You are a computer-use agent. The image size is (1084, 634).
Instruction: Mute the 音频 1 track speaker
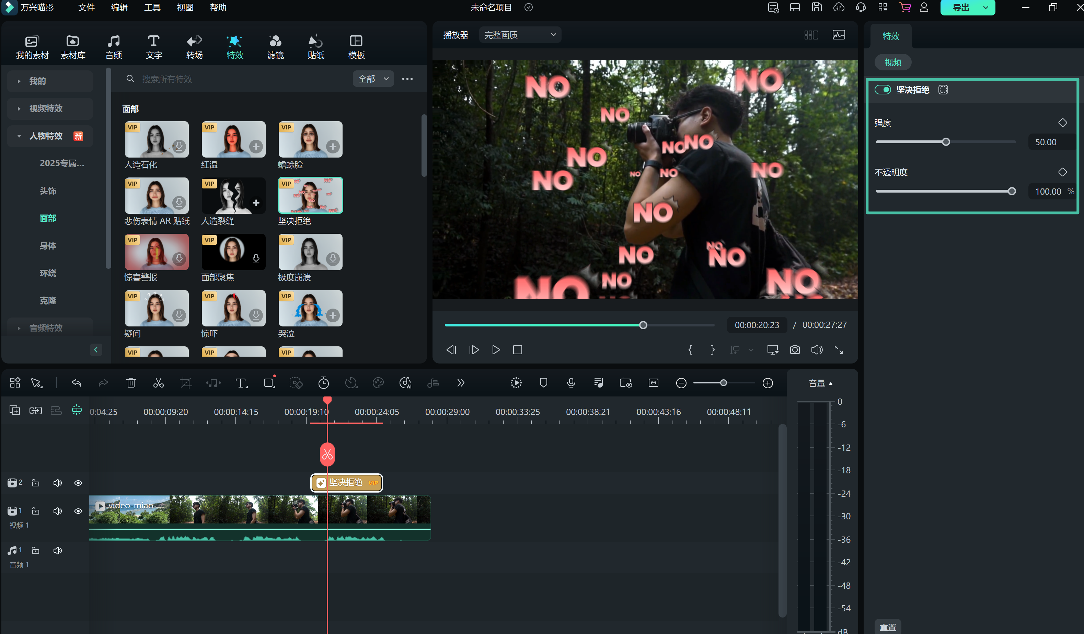(x=57, y=551)
